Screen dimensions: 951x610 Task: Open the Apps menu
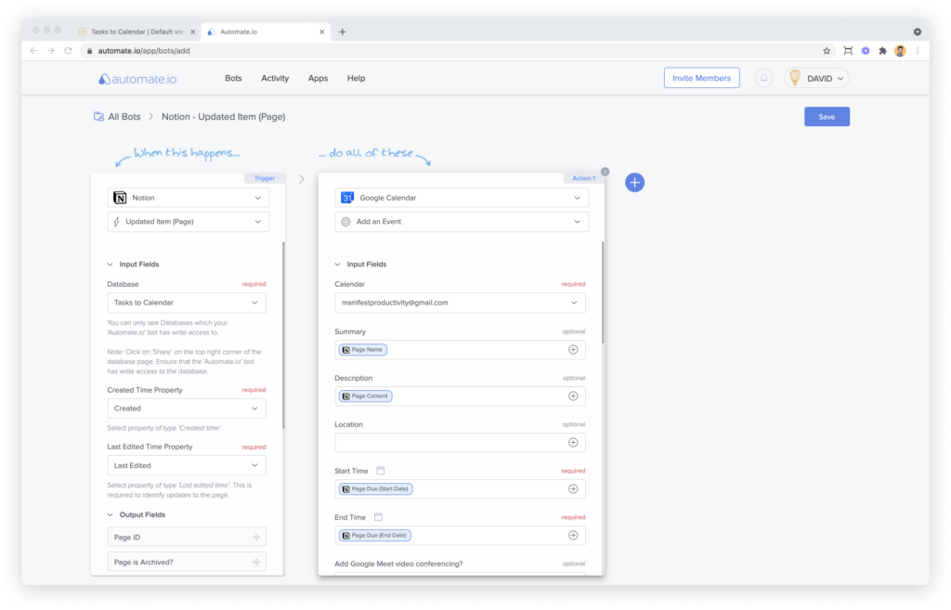click(318, 78)
